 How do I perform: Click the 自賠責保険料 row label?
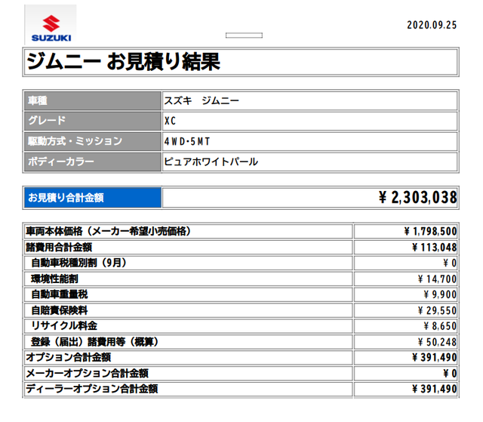[x=60, y=310]
